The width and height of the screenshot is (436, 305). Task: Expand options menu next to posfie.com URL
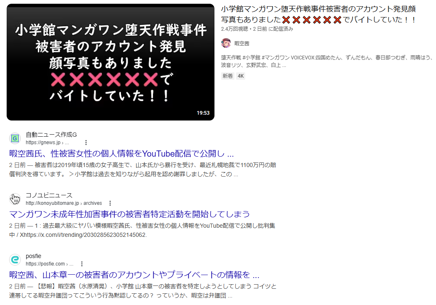click(82, 264)
